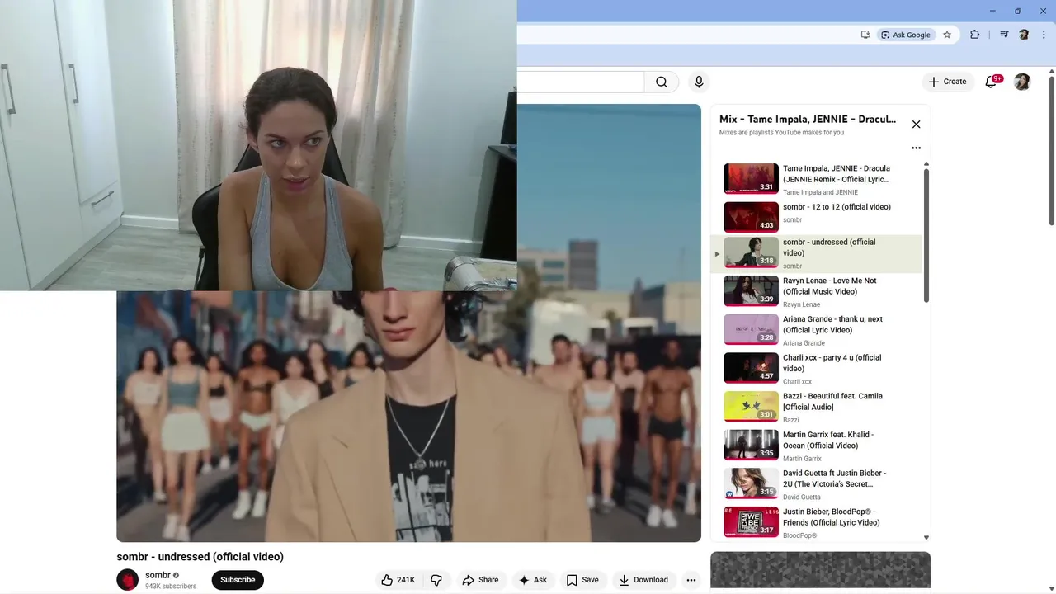Save the video to a playlist
The image size is (1056, 594).
(x=582, y=580)
